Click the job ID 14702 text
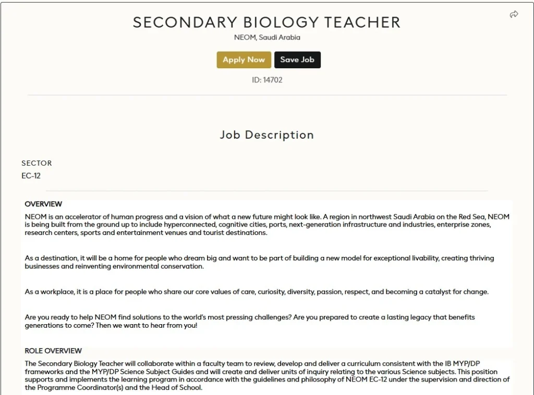The height and width of the screenshot is (395, 534). coord(267,80)
